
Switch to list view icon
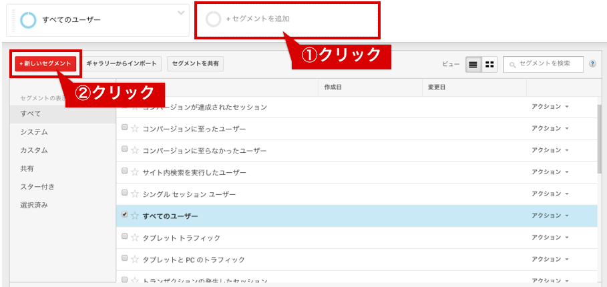coord(473,64)
